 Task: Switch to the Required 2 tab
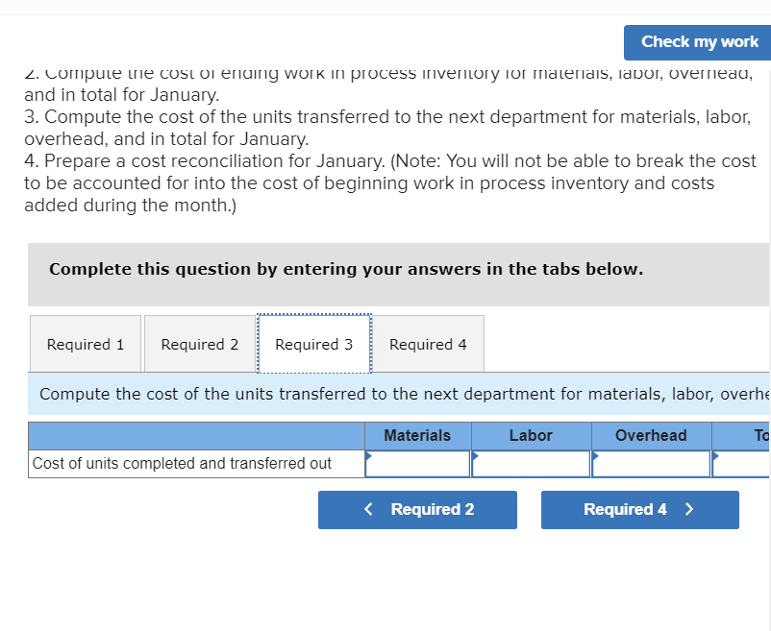[x=199, y=343]
